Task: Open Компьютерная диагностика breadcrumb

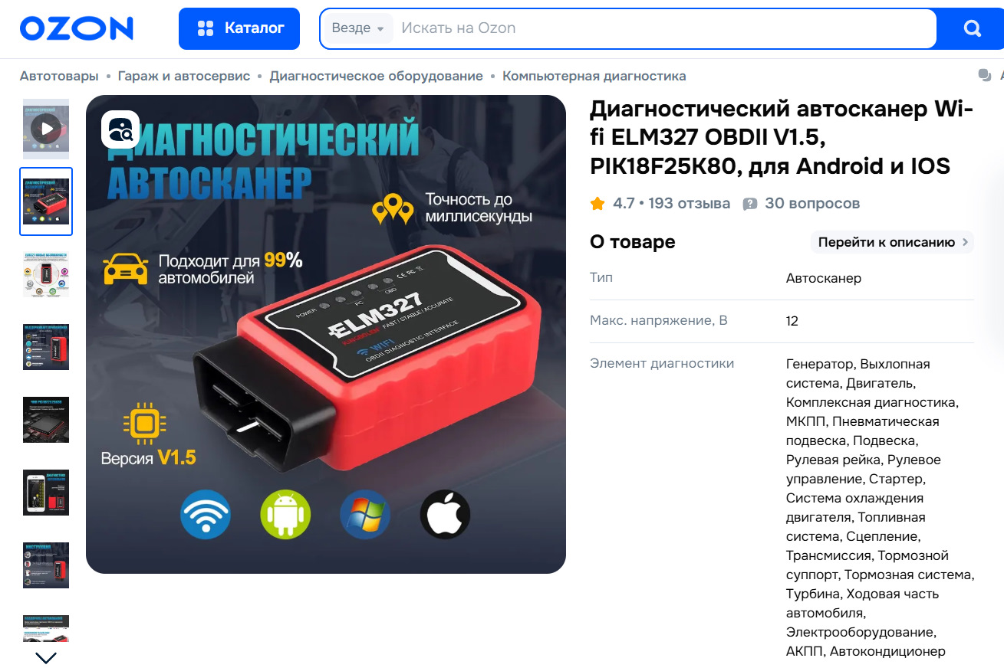Action: tap(594, 76)
